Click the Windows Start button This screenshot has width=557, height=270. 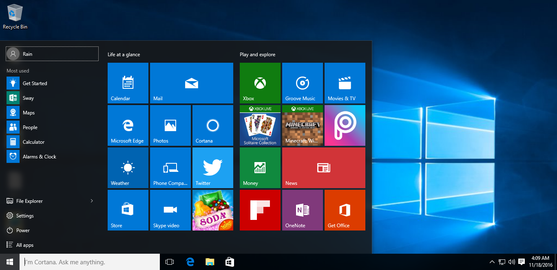point(10,262)
